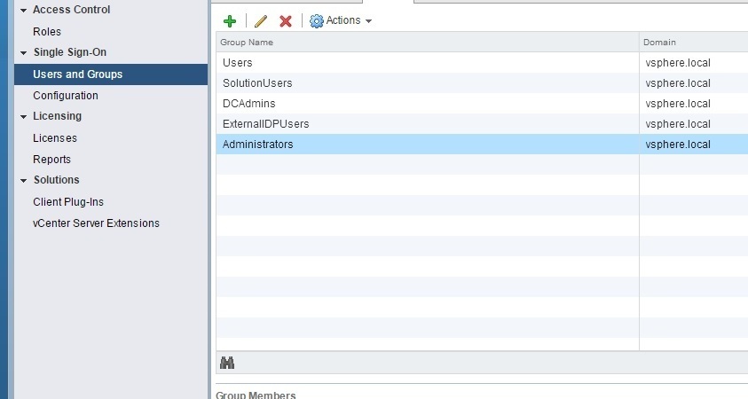Click the Solutions heading

56,180
